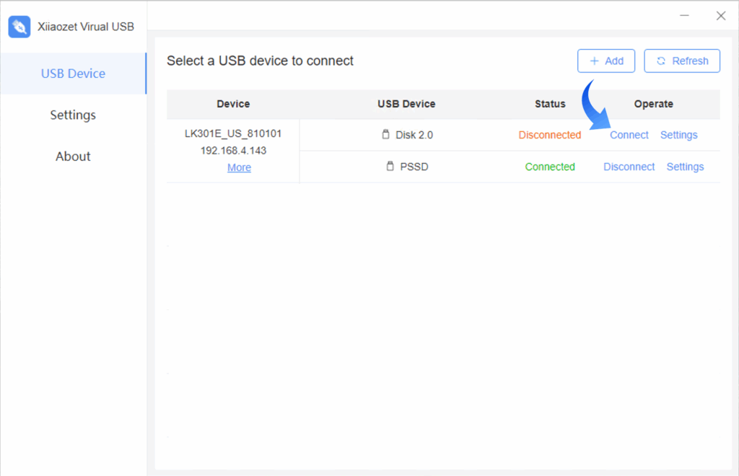This screenshot has width=739, height=476.
Task: Click the Connected status of PSSD
Action: coord(549,167)
